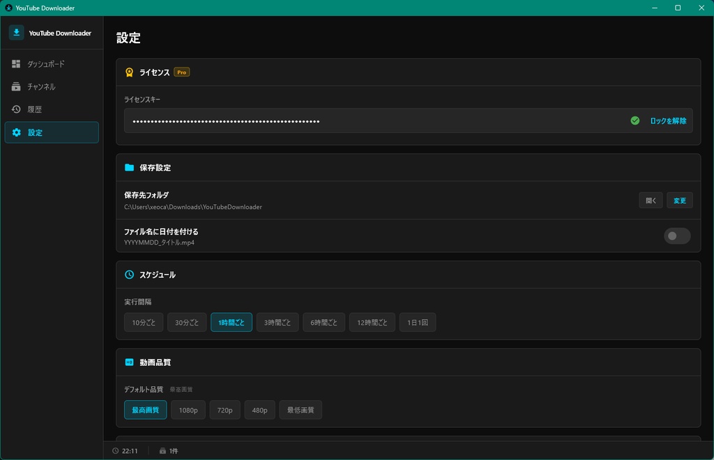Choose 480p quality option

[x=259, y=410]
